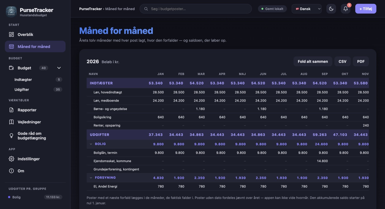
Task: Select the Renter, opsparing row label
Action: click(x=107, y=125)
